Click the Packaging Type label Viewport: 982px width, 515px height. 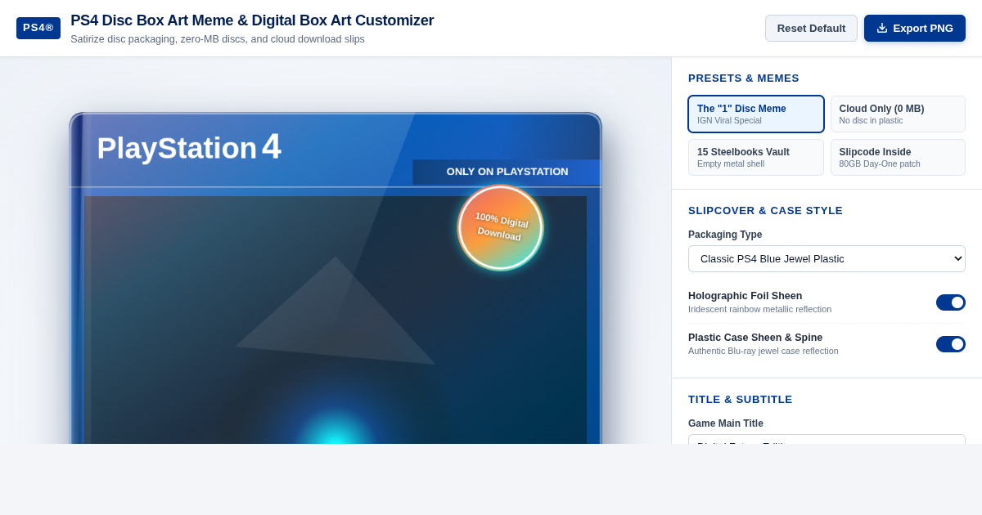click(725, 235)
